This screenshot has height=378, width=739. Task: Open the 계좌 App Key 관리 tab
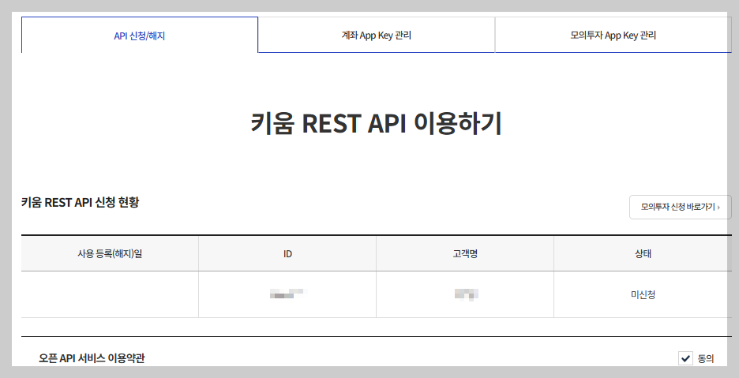coord(377,36)
